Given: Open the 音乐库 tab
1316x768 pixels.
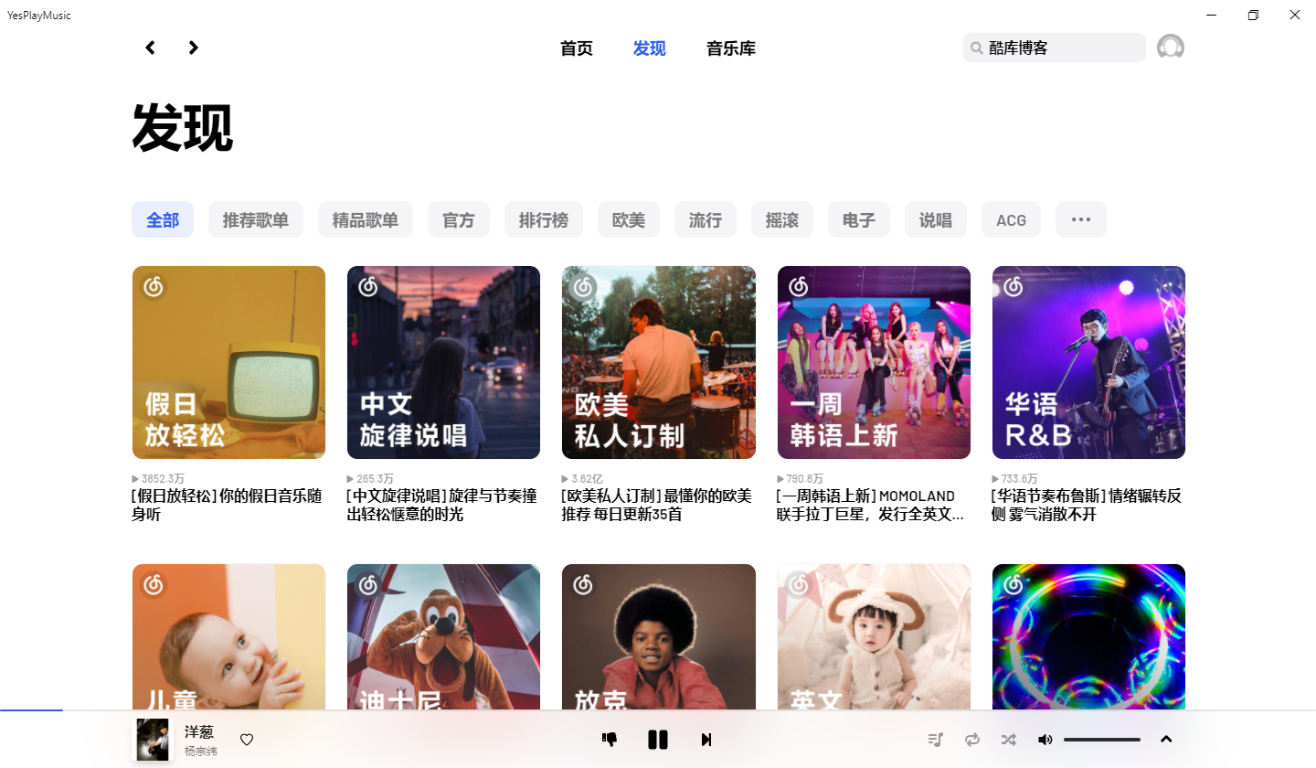Looking at the screenshot, I should point(731,48).
